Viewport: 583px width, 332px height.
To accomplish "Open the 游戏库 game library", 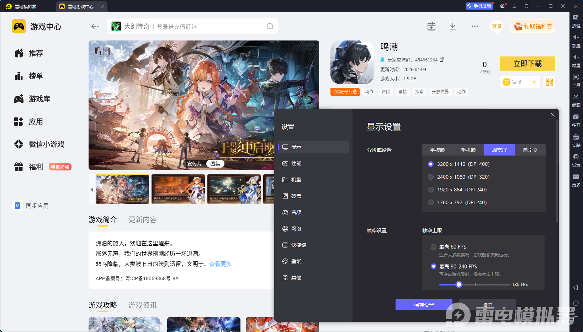I will pyautogui.click(x=32, y=99).
